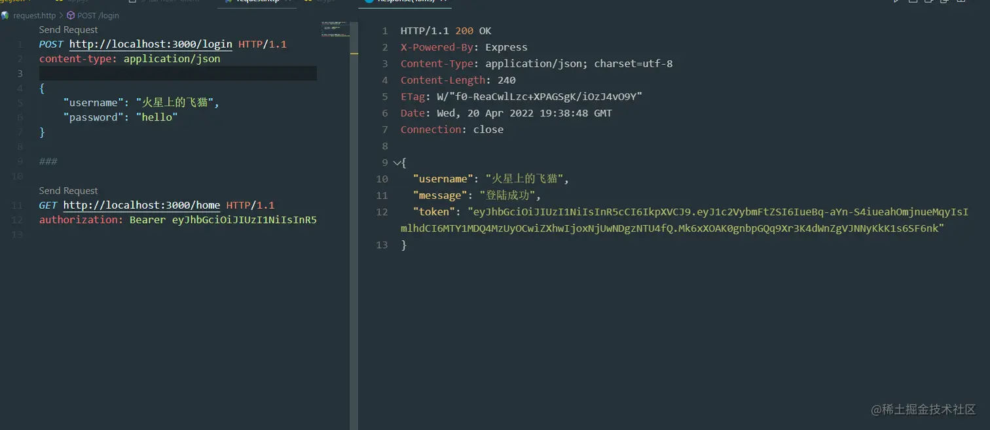990x430 pixels.
Task: Click the first Send Request above POST /login
Action: (68, 29)
